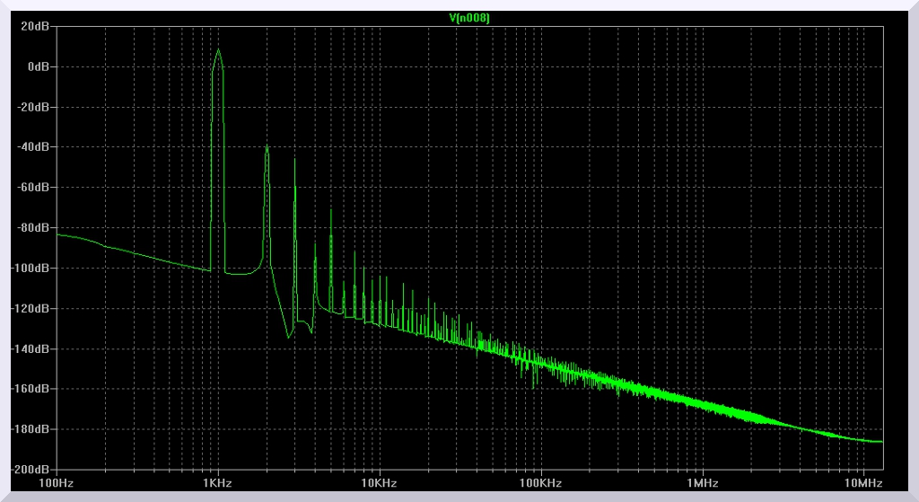Viewport: 919px width, 502px height.
Task: Select the 1MHz frequency axis label
Action: (x=702, y=483)
